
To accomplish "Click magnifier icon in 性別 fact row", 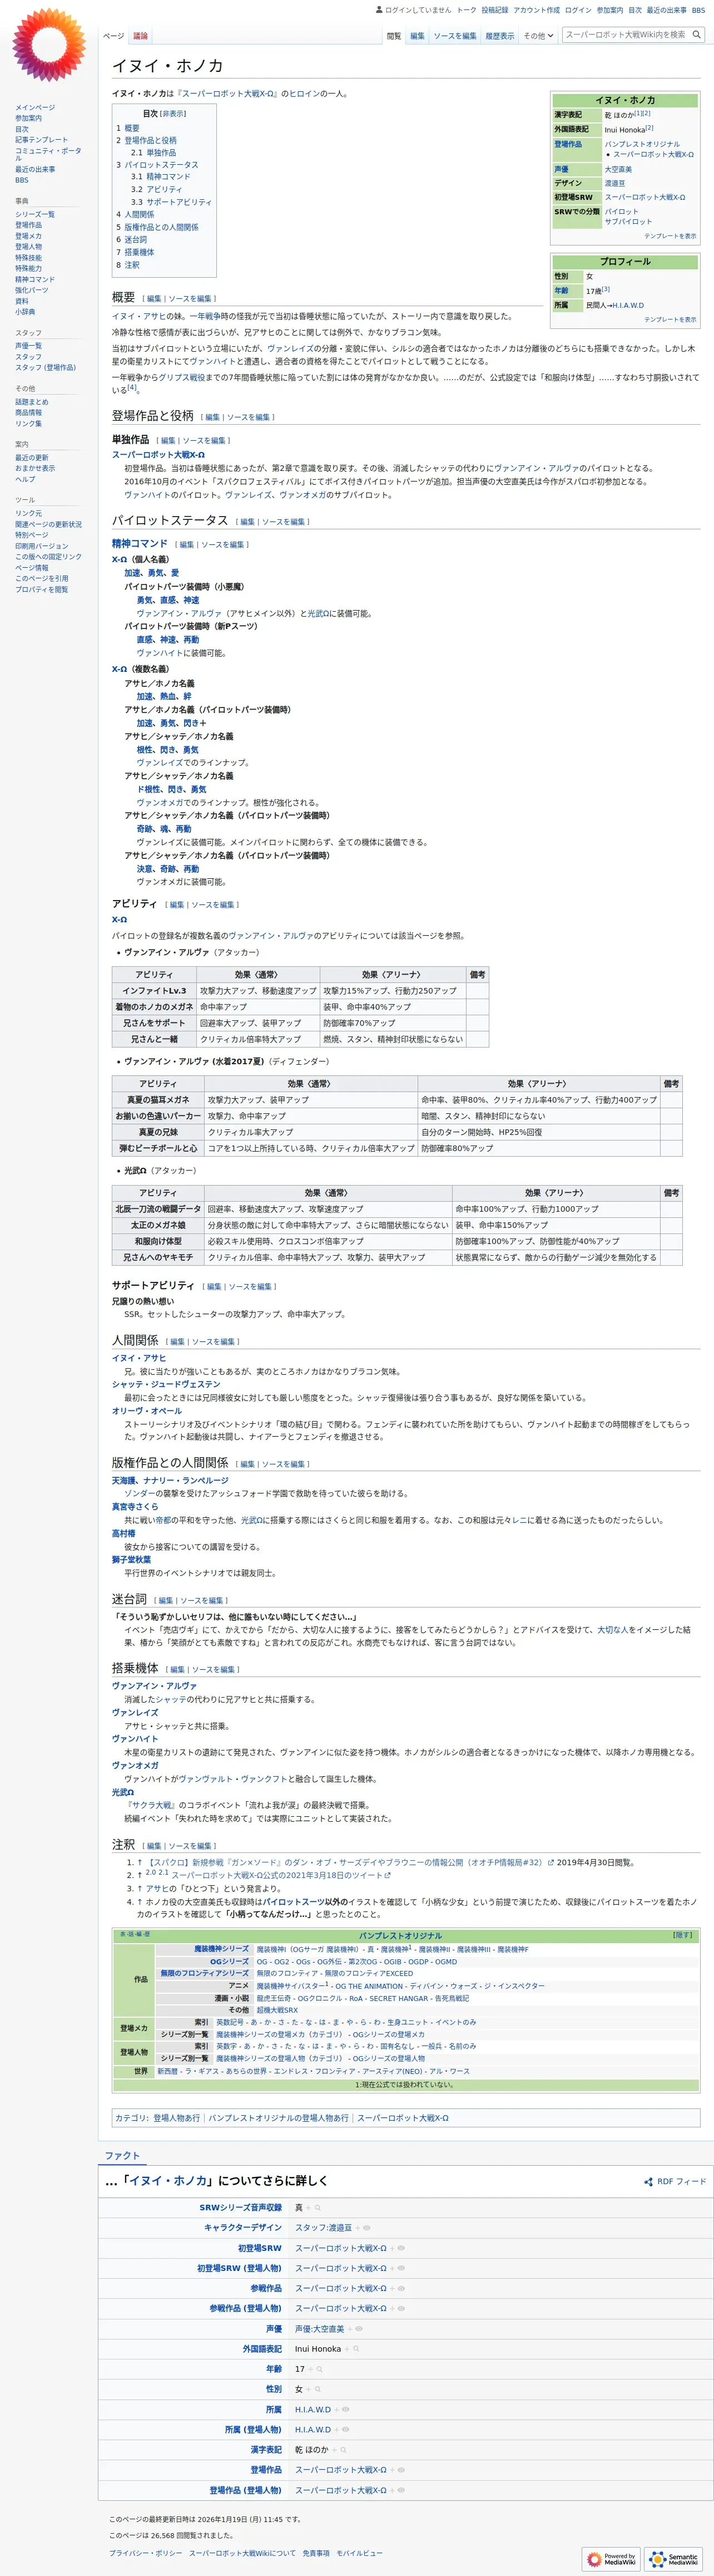I will tap(316, 2389).
